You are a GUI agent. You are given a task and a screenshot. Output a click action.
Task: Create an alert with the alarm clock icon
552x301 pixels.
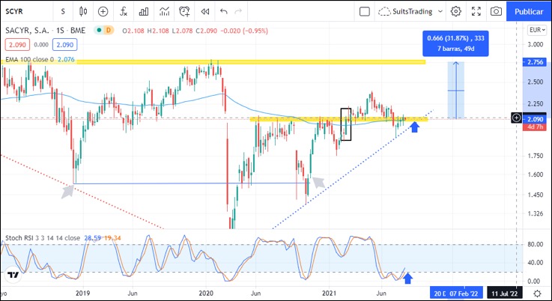coord(184,11)
